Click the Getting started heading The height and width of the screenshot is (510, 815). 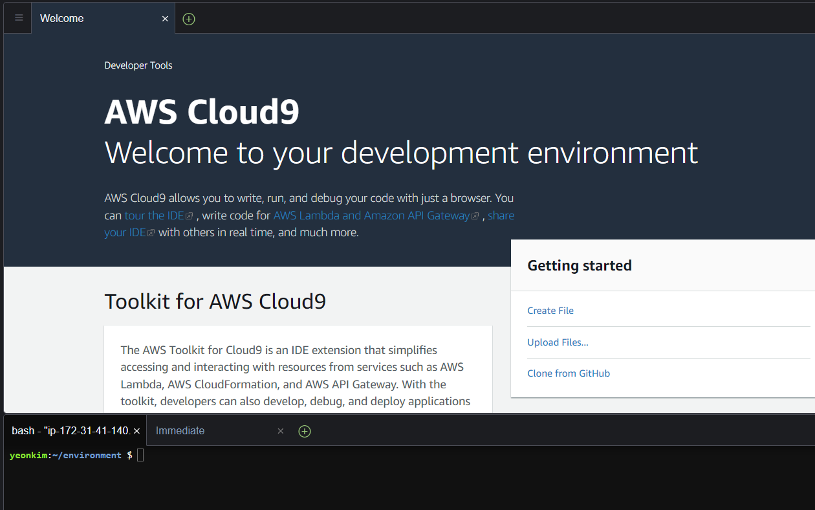(x=580, y=265)
